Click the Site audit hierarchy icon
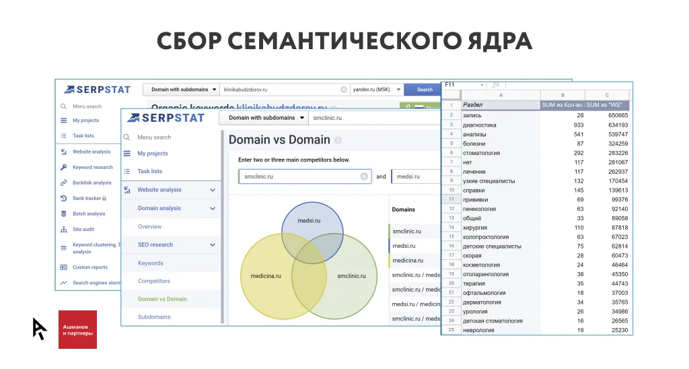 63,230
